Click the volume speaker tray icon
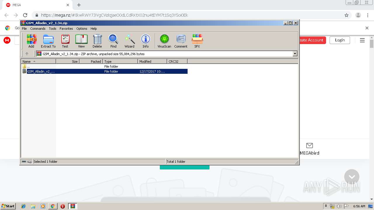The width and height of the screenshot is (374, 210). pos(339,206)
